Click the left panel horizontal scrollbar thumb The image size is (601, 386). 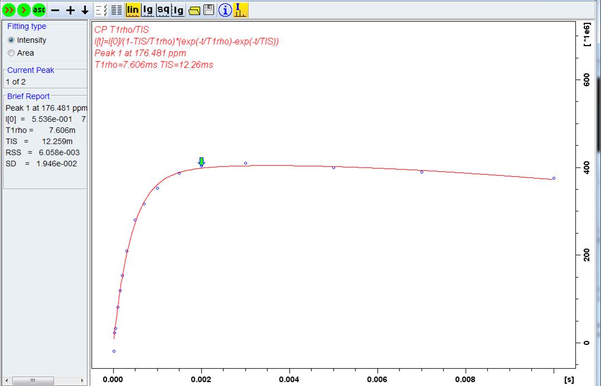(33, 380)
